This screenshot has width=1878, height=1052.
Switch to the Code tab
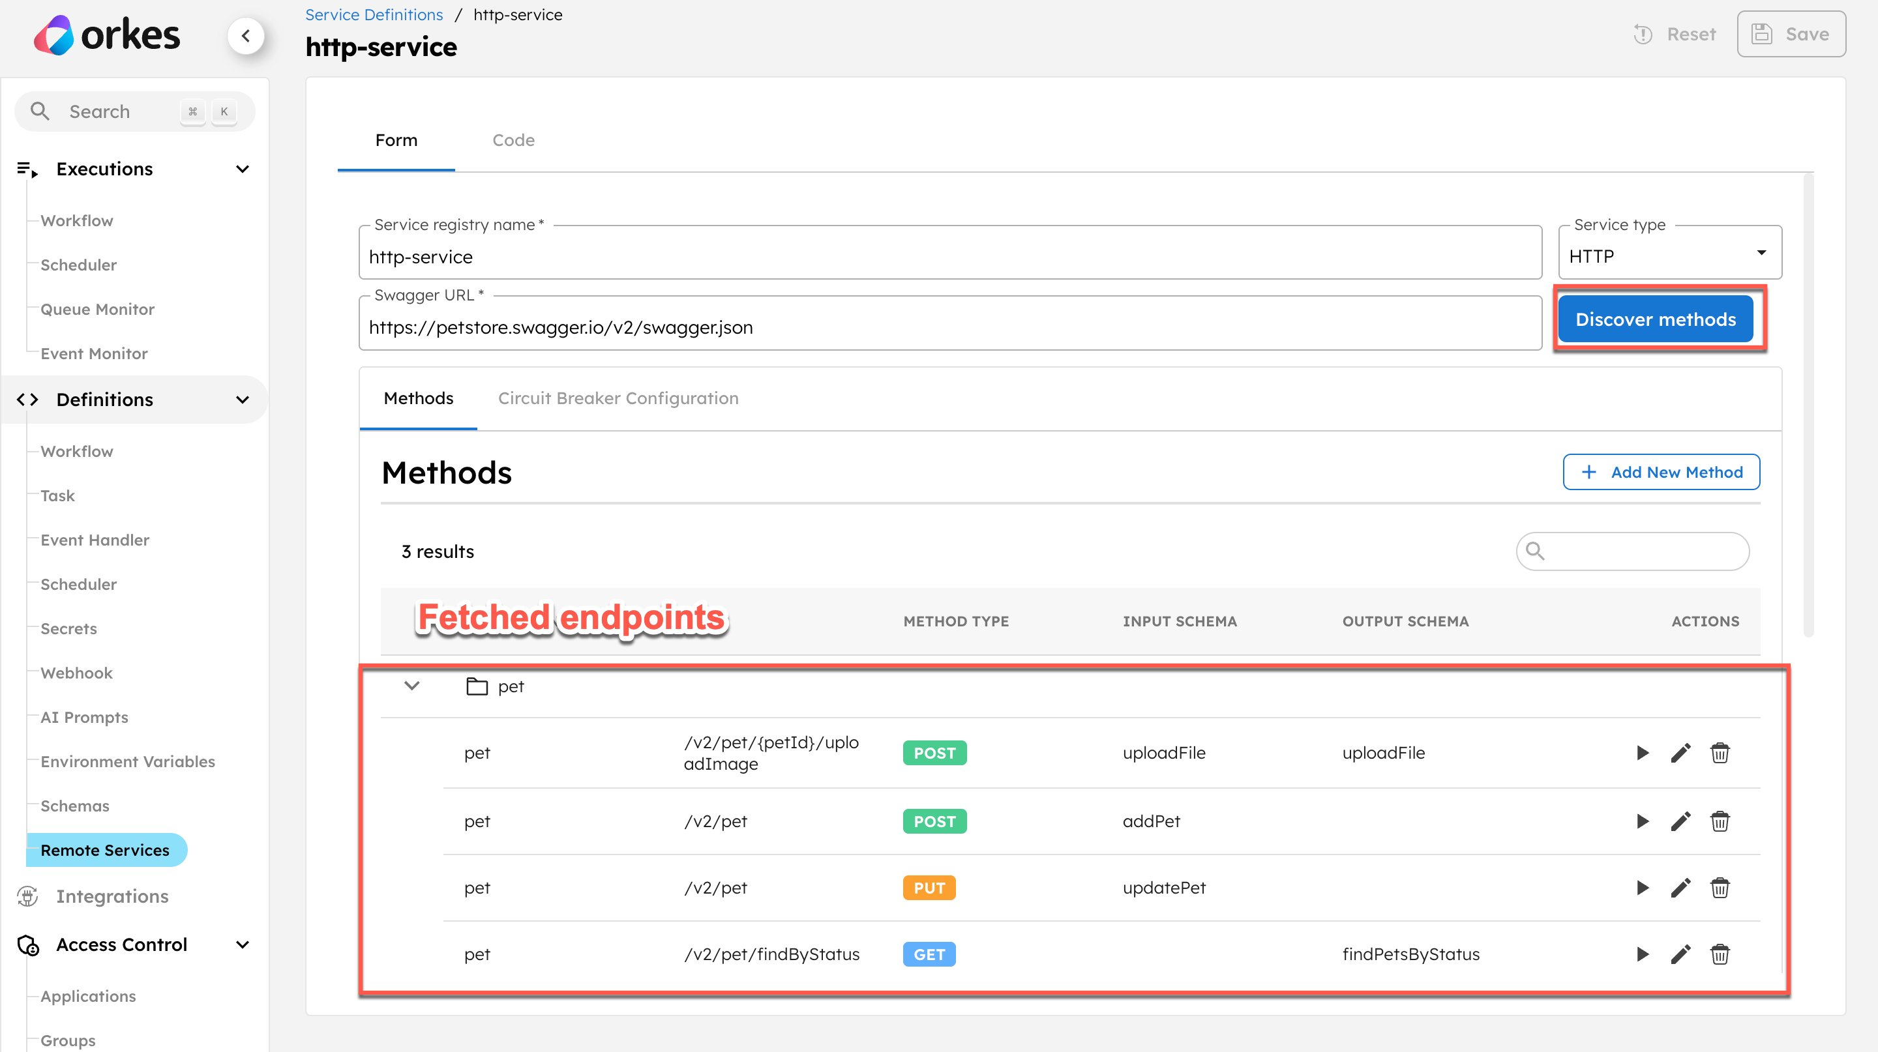[x=513, y=140]
